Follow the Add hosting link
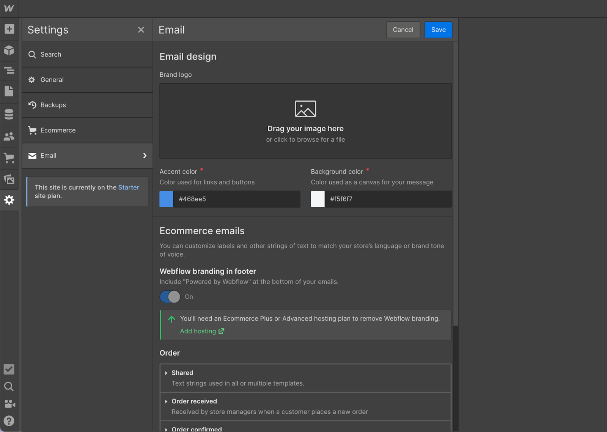 198,331
